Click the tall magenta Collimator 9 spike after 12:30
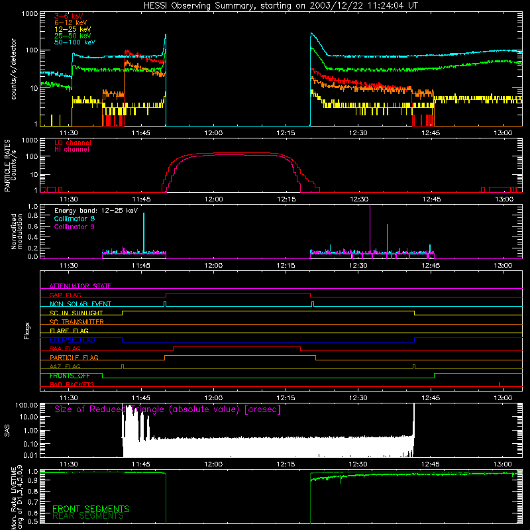This screenshot has width=530, height=530. coord(370,228)
